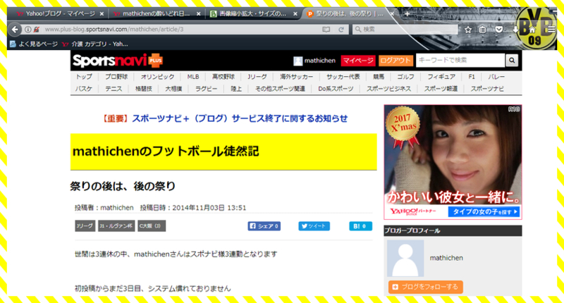Open the bookmarks list icon
Screen dimensions: 564x303
483,30
